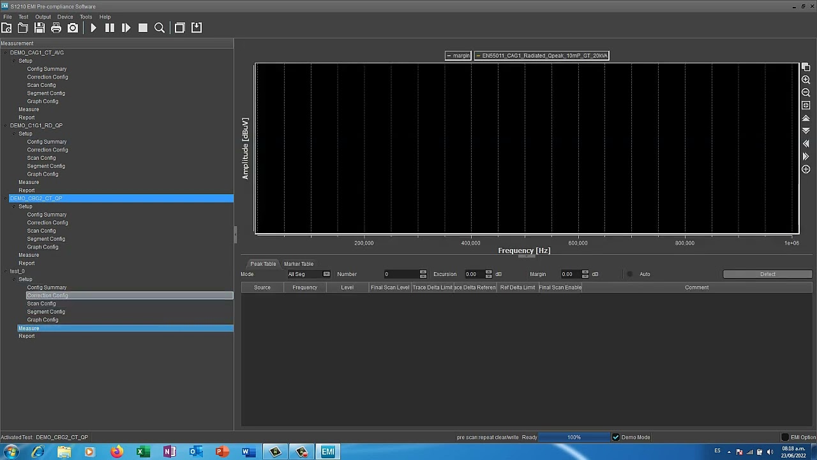Open the Tools menu
This screenshot has height=460, width=817.
pyautogui.click(x=86, y=17)
